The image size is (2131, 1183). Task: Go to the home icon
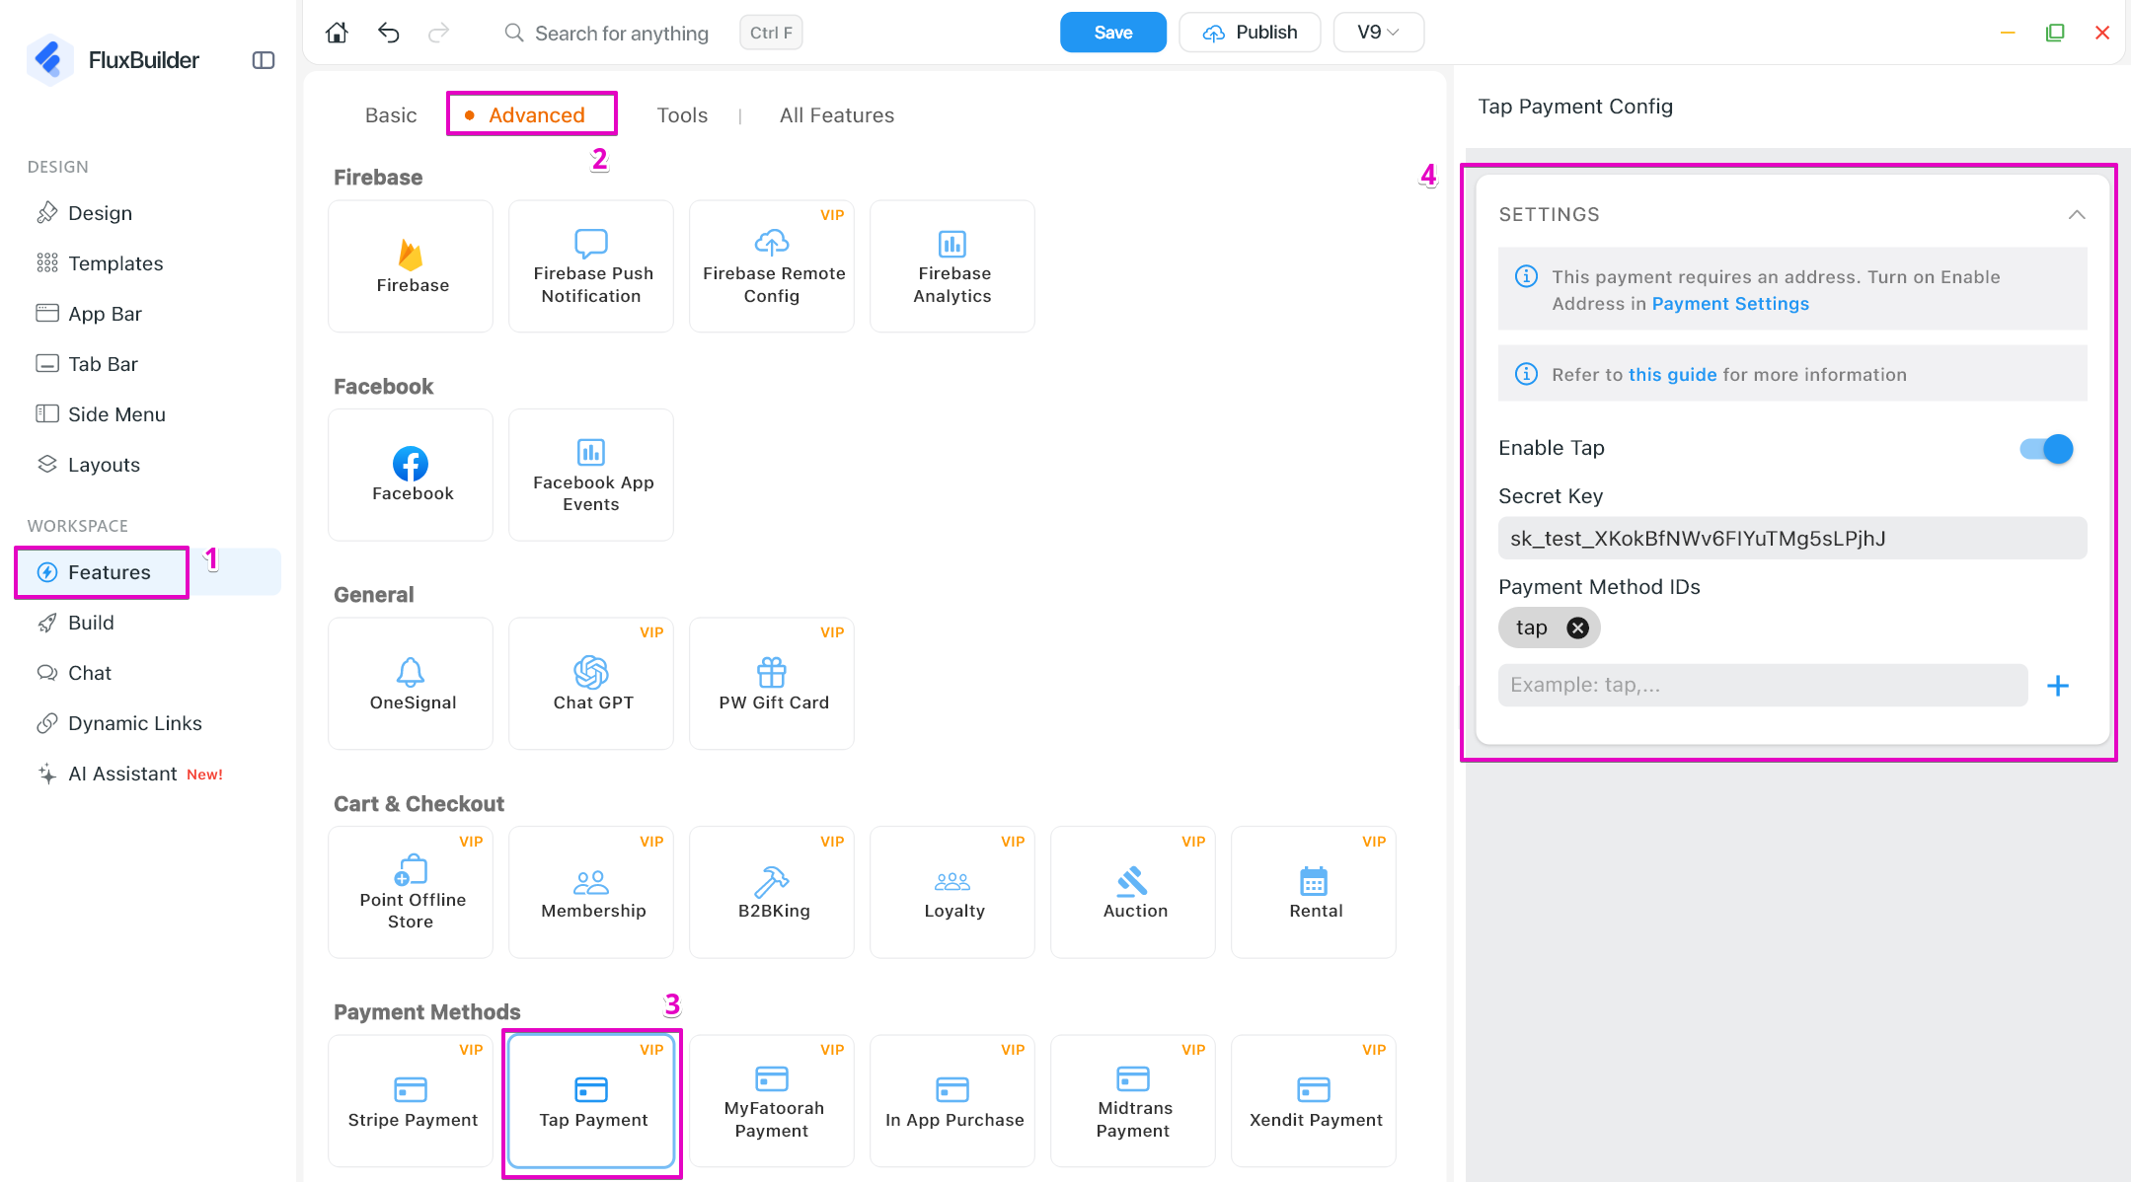pos(337,33)
